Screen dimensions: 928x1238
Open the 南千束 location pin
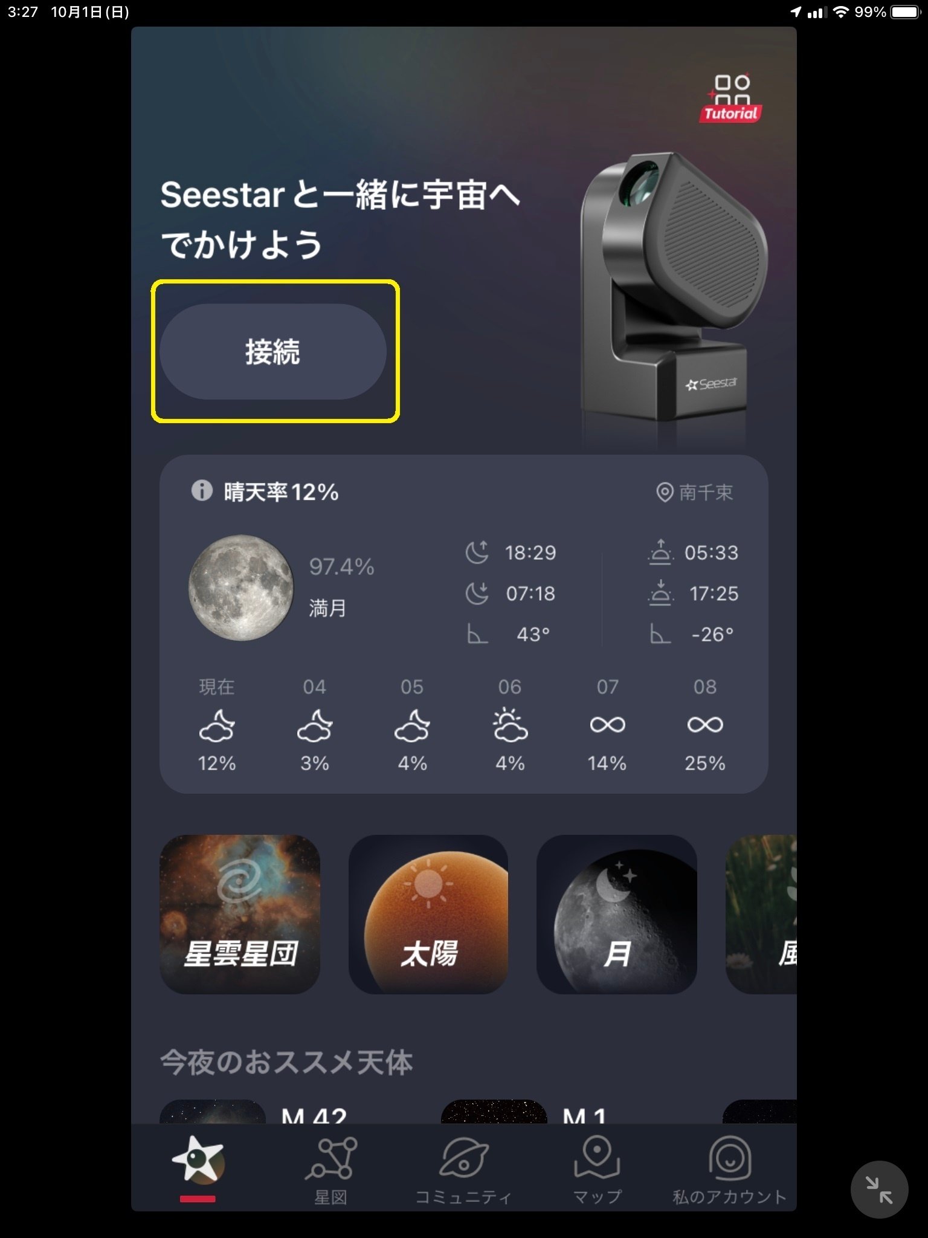(695, 492)
